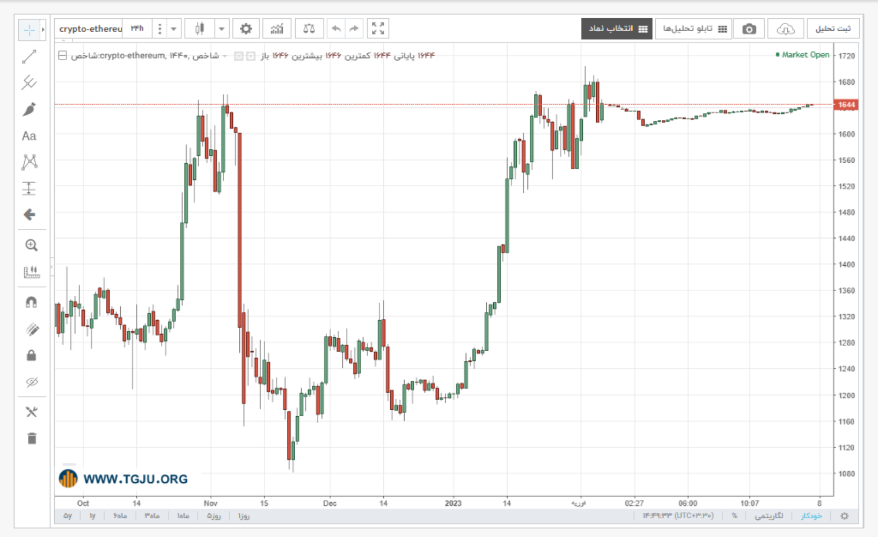Viewport: 878px width, 537px height.
Task: Enter fullscreen chart mode
Action: (x=378, y=28)
